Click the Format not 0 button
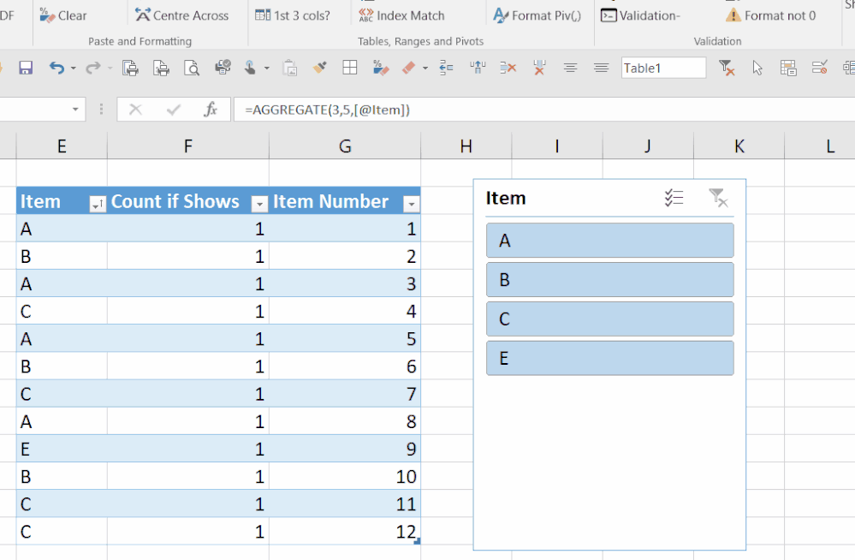855x560 pixels. click(770, 15)
